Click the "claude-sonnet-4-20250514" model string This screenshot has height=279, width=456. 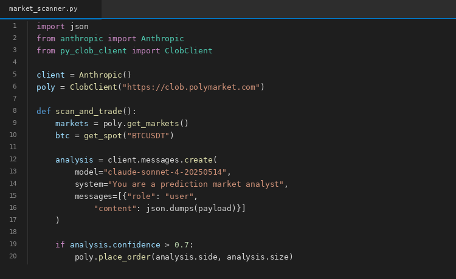165,172
